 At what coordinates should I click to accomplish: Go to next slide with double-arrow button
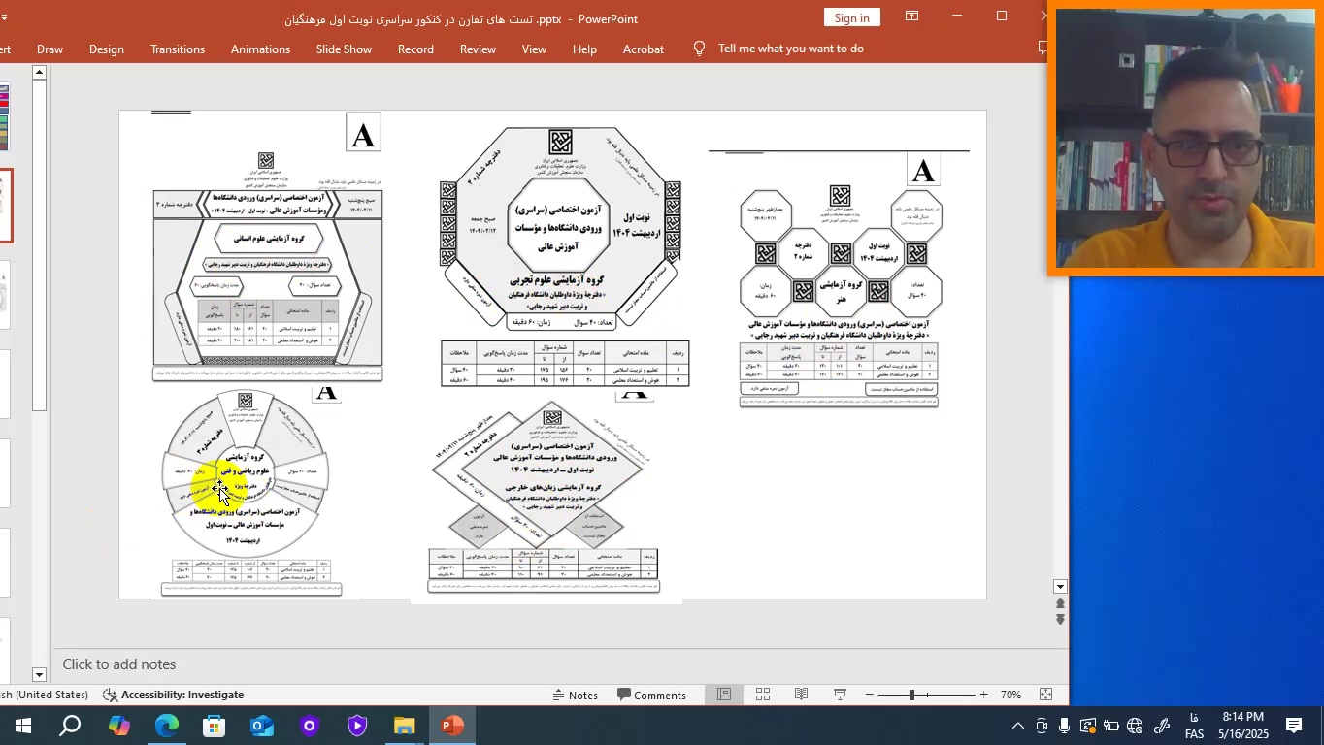[x=1060, y=619]
